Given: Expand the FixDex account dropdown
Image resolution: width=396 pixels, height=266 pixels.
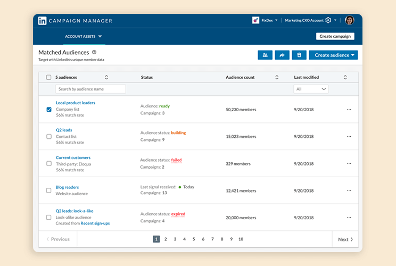Looking at the screenshot, I should (x=276, y=20).
